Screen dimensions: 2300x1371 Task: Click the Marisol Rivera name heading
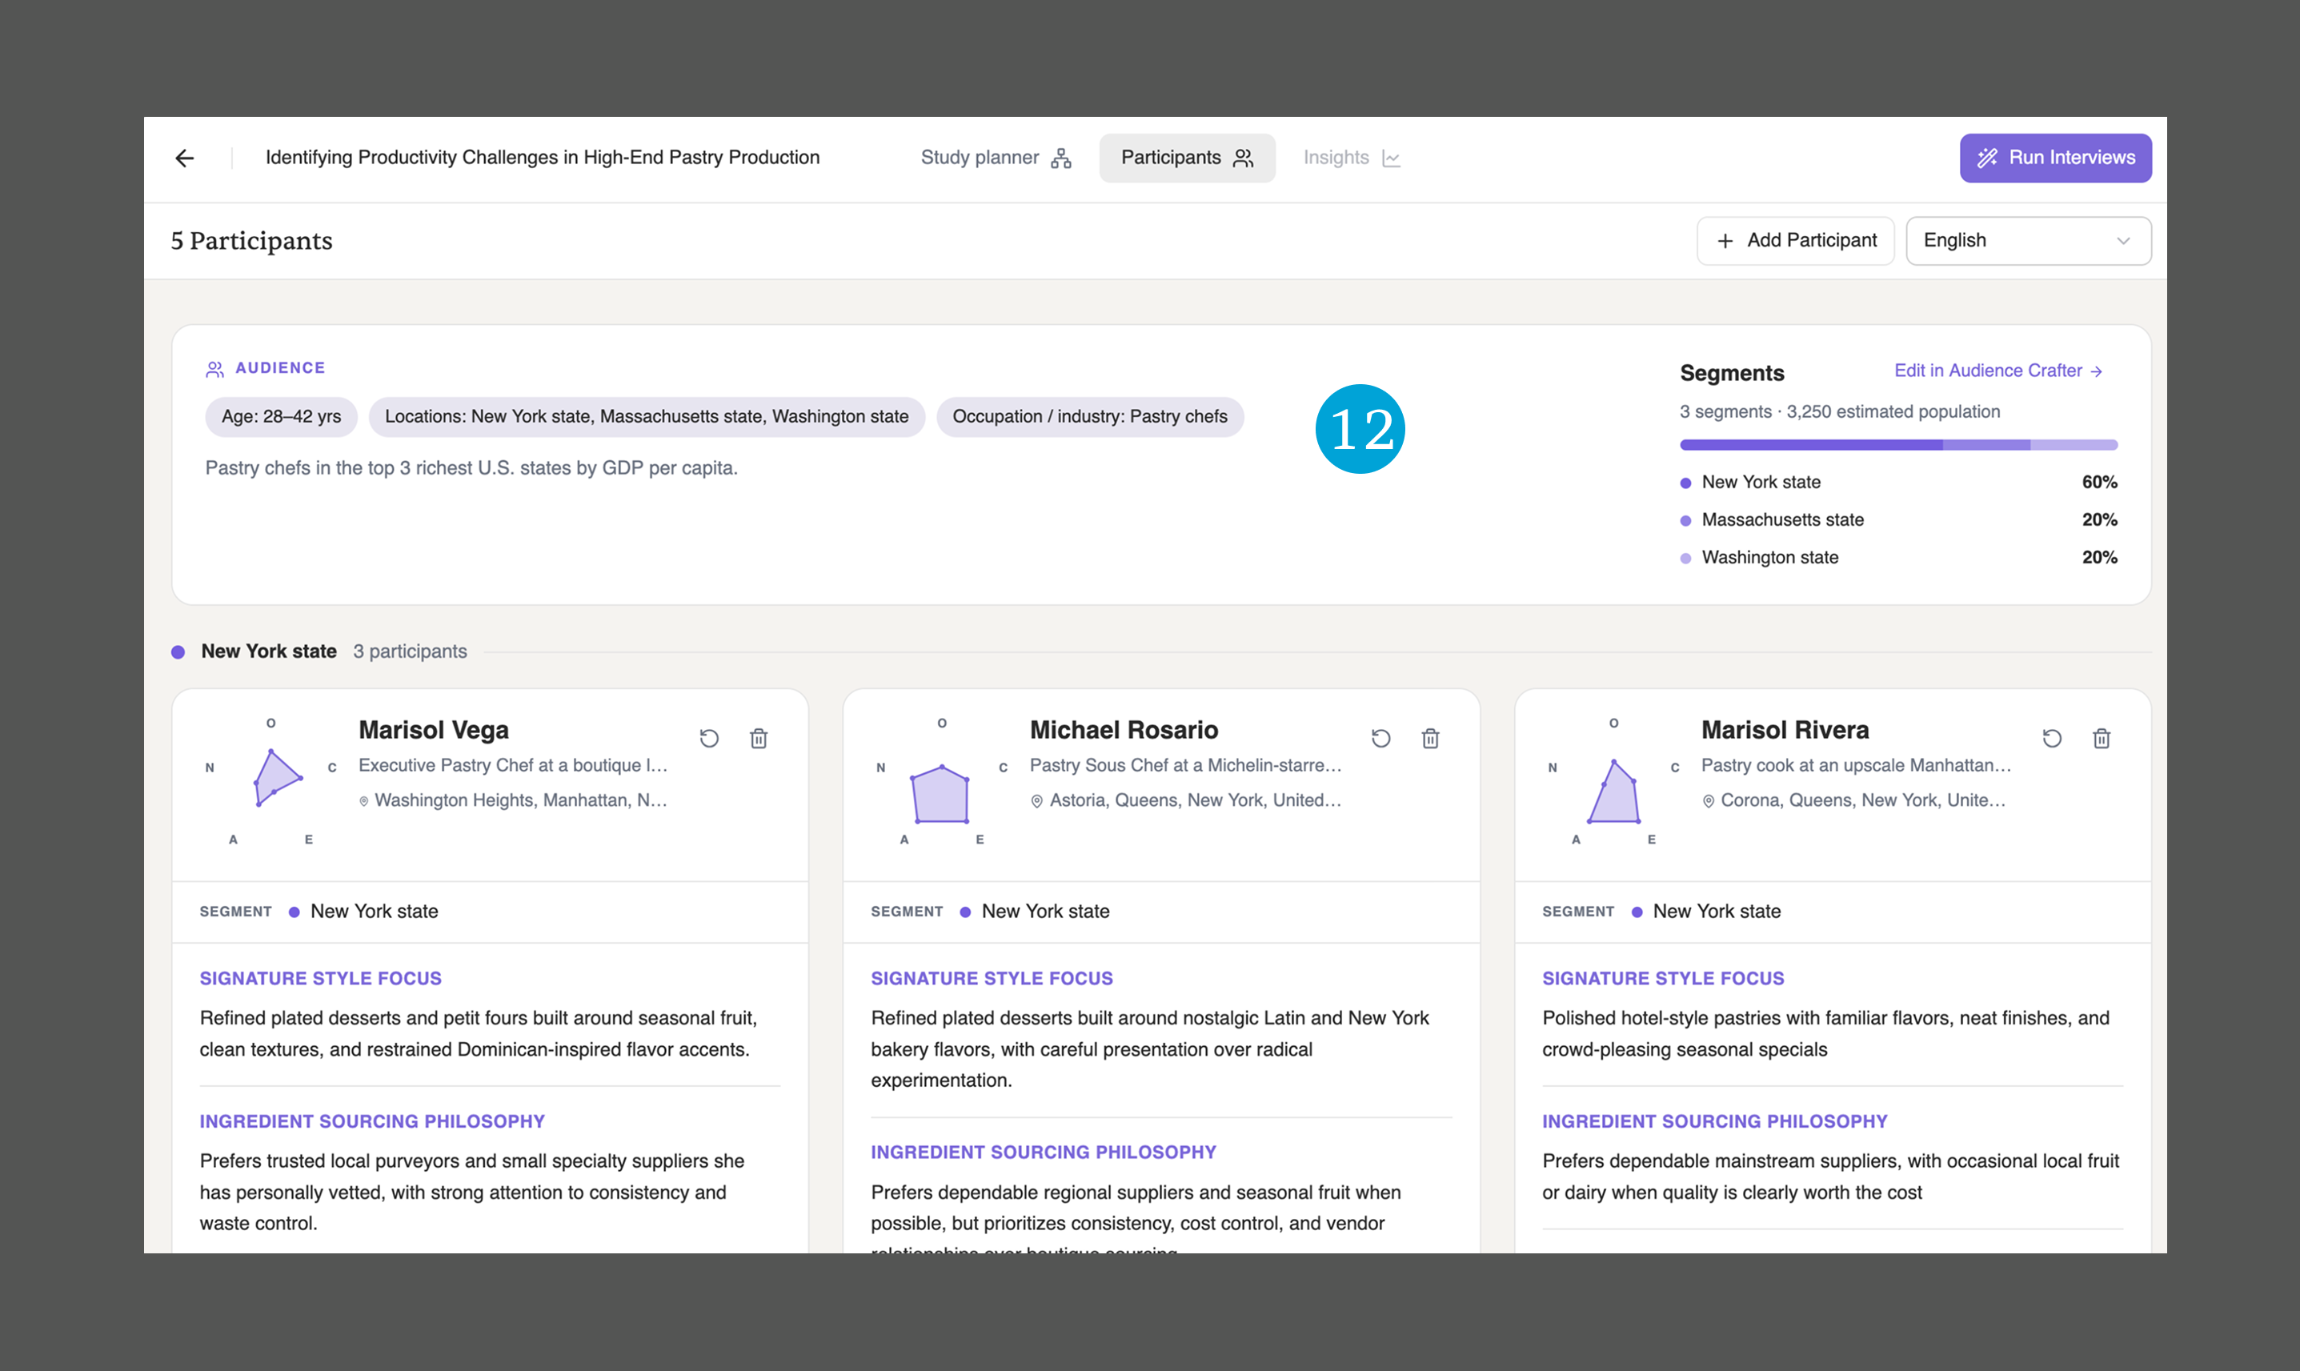[x=1785, y=730]
